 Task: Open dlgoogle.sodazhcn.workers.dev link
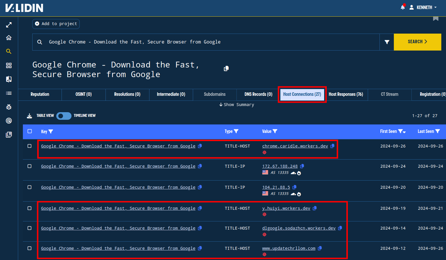coord(299,228)
